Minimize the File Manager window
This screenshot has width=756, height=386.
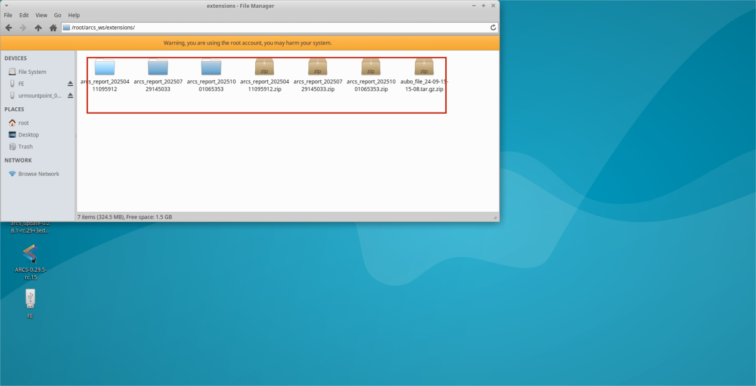[x=473, y=5]
